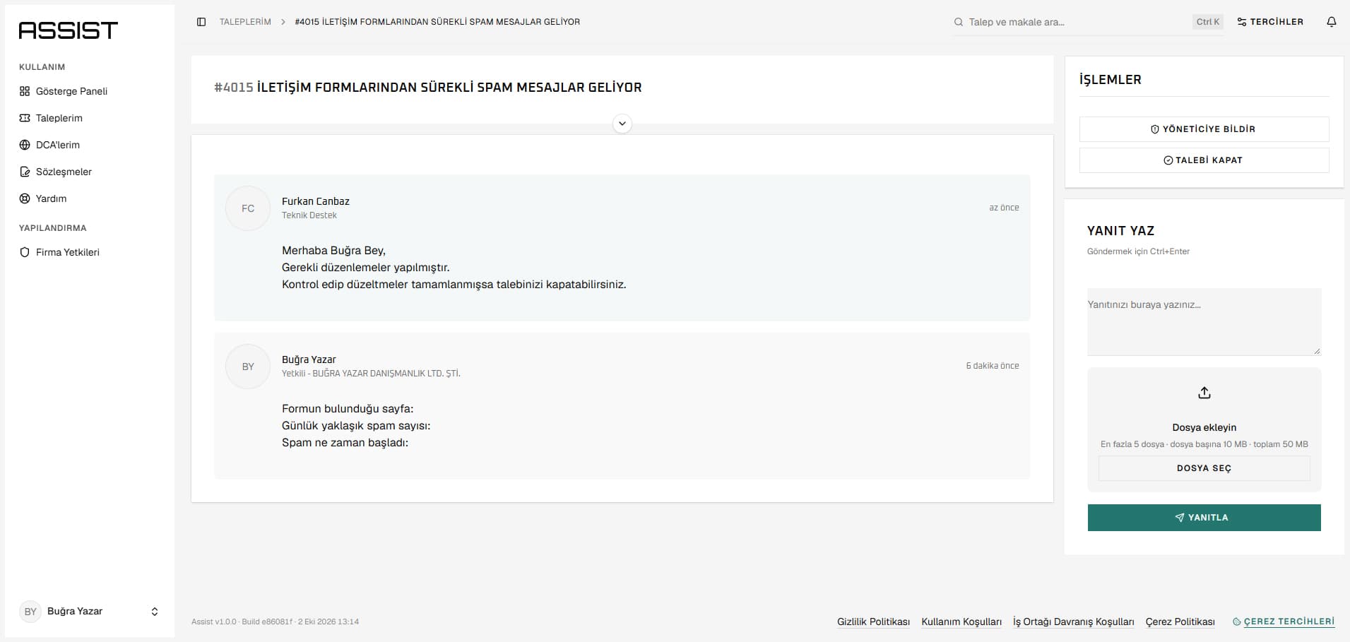
Task: Click the file upload icon
Action: point(1204,393)
